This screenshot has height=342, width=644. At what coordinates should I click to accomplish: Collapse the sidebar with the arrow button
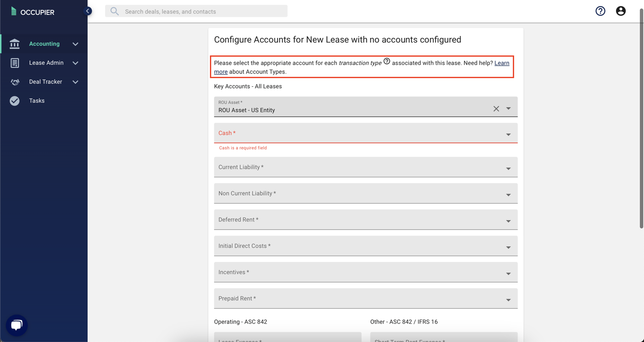(x=88, y=11)
